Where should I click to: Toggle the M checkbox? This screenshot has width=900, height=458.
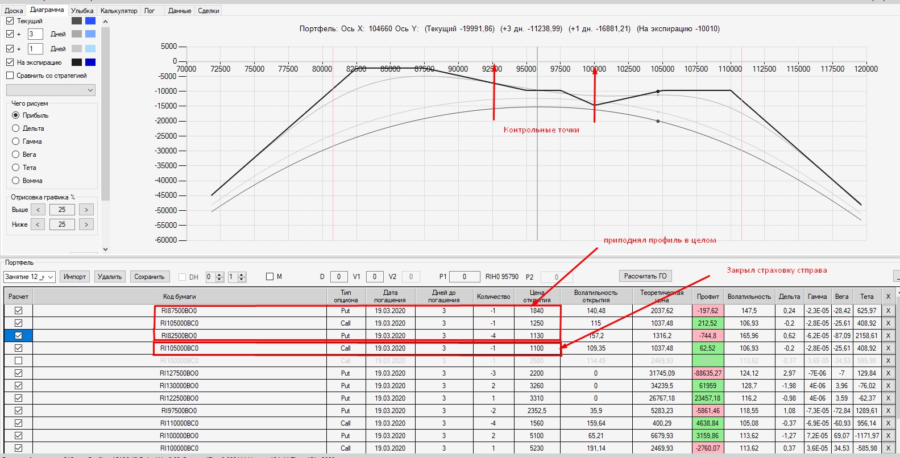270,277
